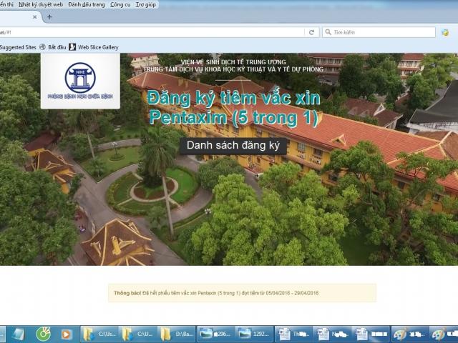Open the Bắt đầu bookmark
This screenshot has height=343, width=458.
coord(53,47)
